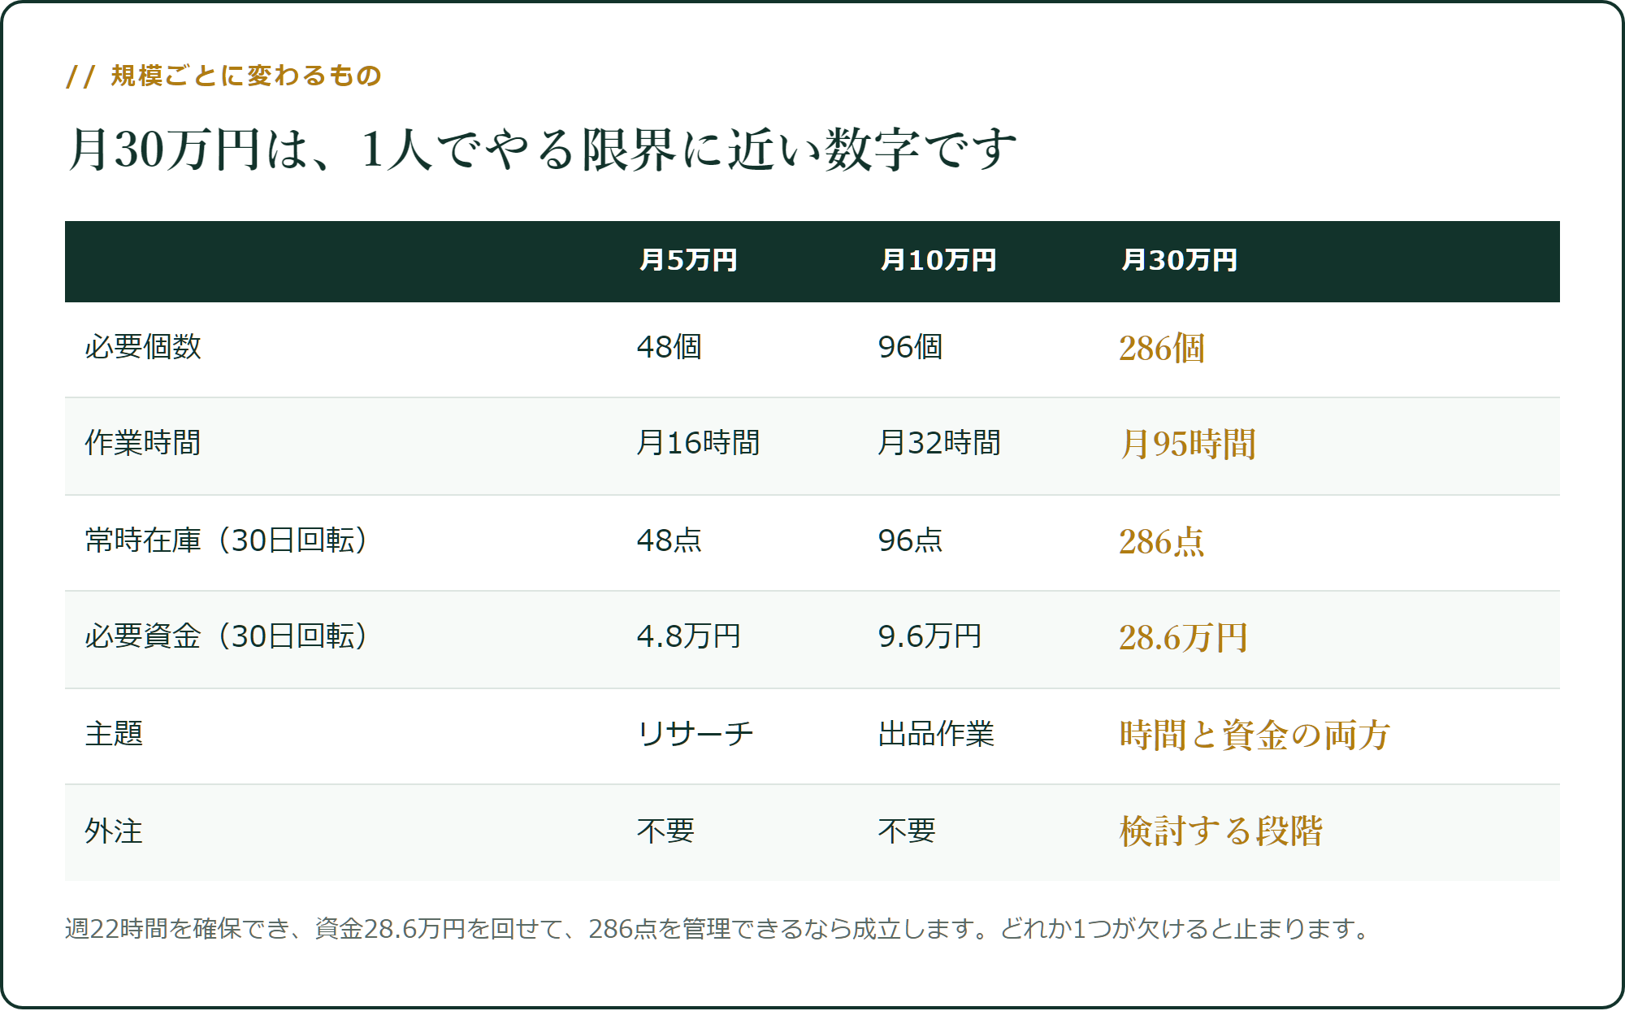Click the 96点 cell
This screenshot has width=1625, height=1011.
tap(910, 540)
